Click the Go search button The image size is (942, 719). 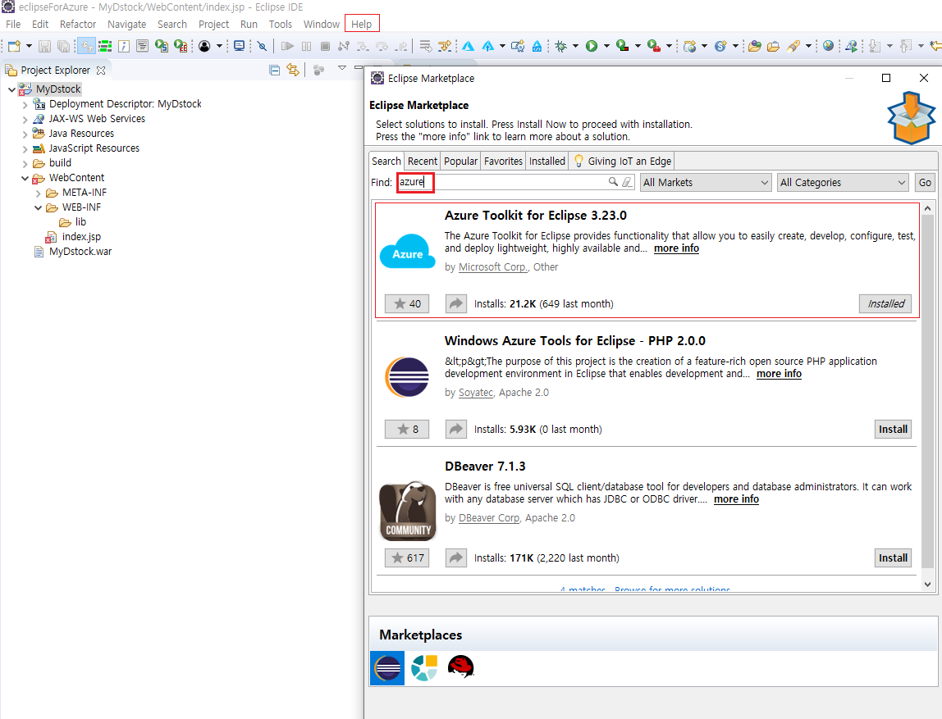(925, 183)
